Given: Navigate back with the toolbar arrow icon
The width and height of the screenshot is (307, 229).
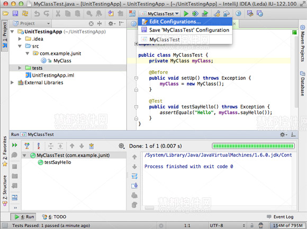Looking at the screenshot, I should click(x=111, y=14).
